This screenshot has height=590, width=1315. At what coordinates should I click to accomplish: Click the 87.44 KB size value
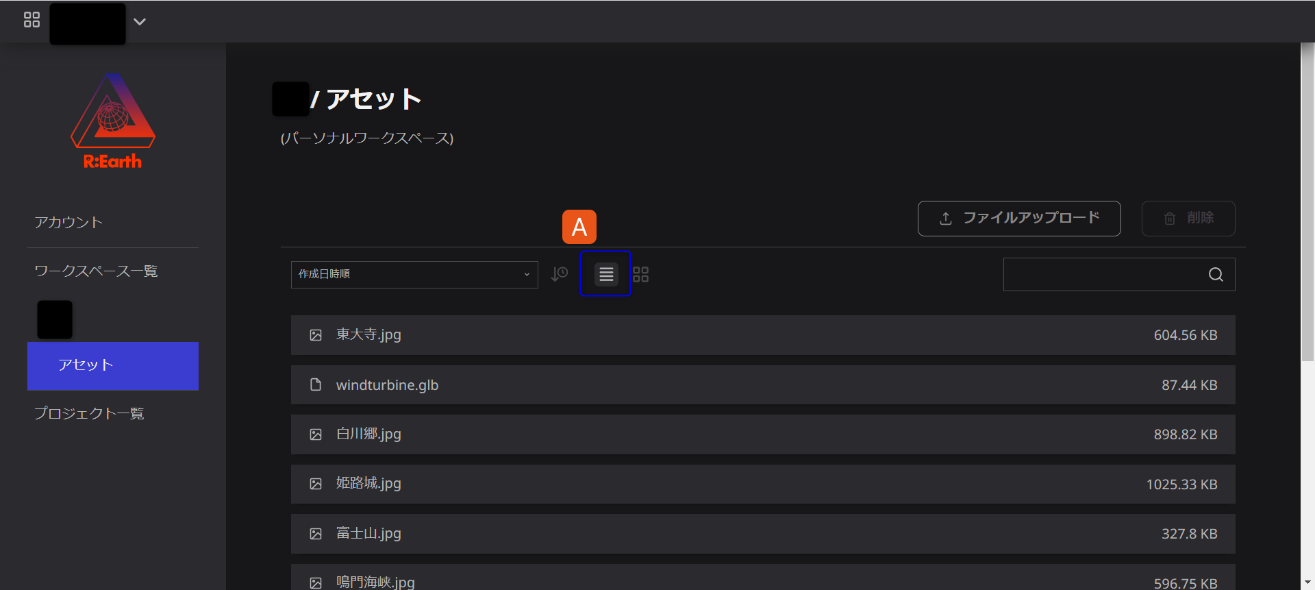[1190, 385]
